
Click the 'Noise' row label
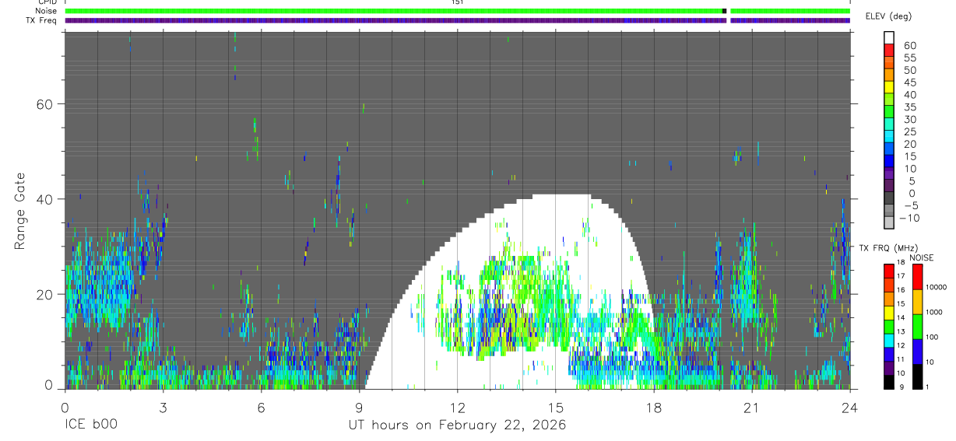point(47,11)
